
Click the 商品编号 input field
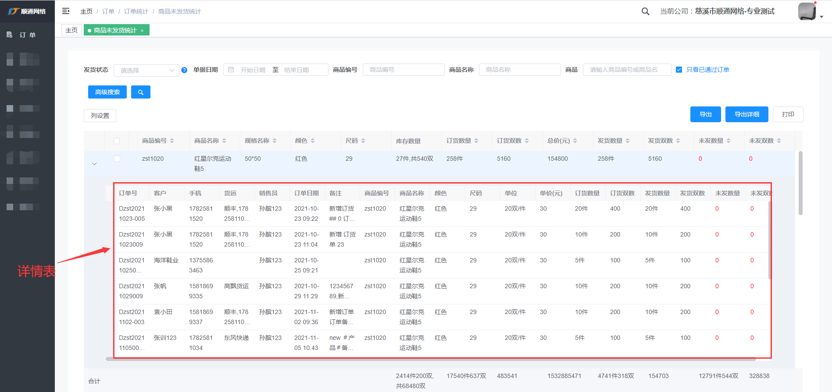tap(403, 70)
